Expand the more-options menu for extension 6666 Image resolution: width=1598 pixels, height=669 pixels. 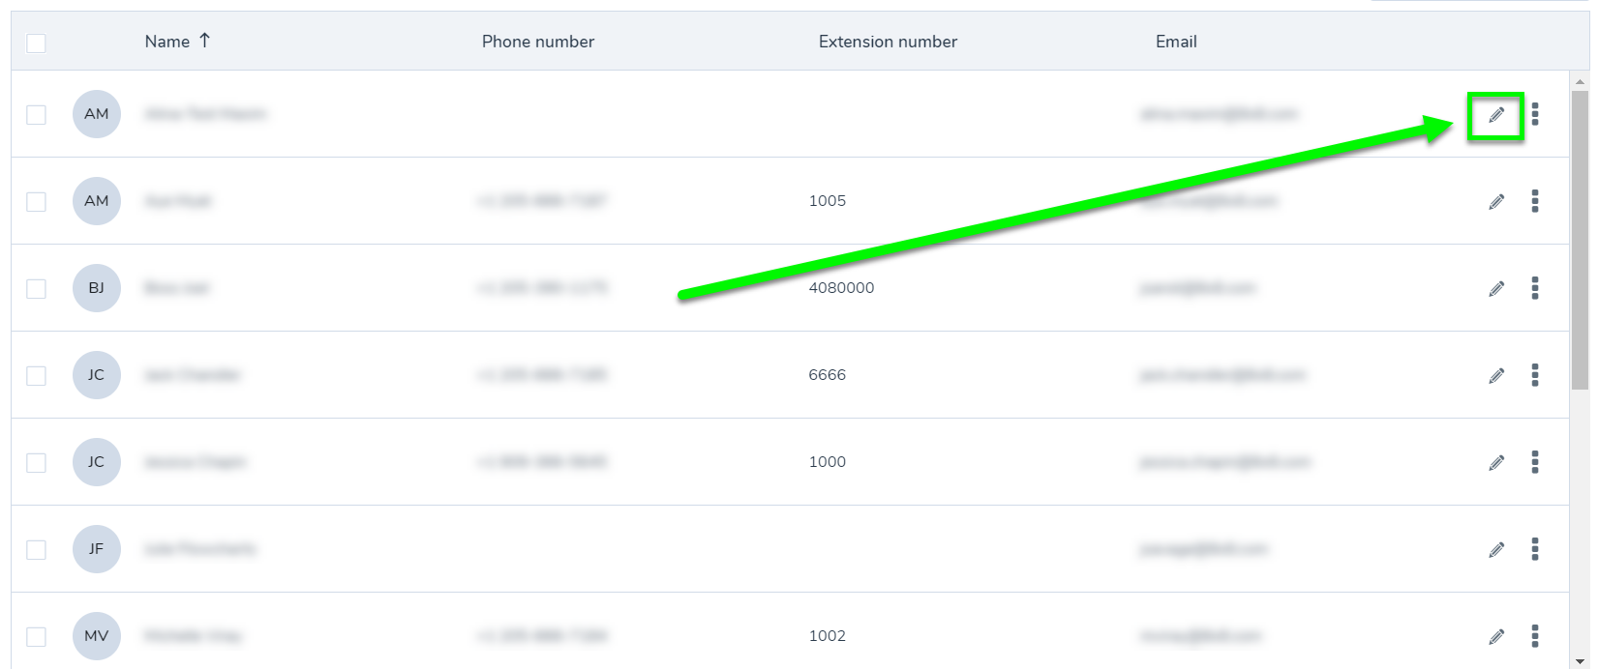click(x=1535, y=375)
